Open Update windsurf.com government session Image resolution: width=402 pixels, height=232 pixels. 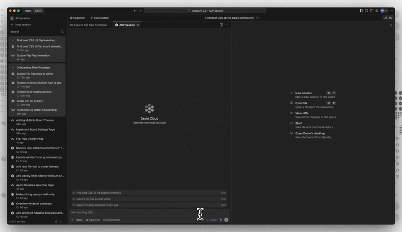(37, 159)
